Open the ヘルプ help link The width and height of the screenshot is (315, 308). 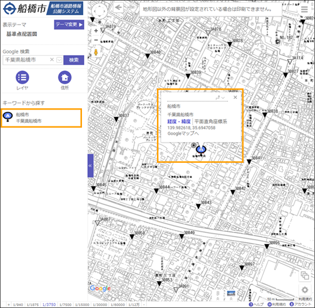pyautogui.click(x=256, y=304)
